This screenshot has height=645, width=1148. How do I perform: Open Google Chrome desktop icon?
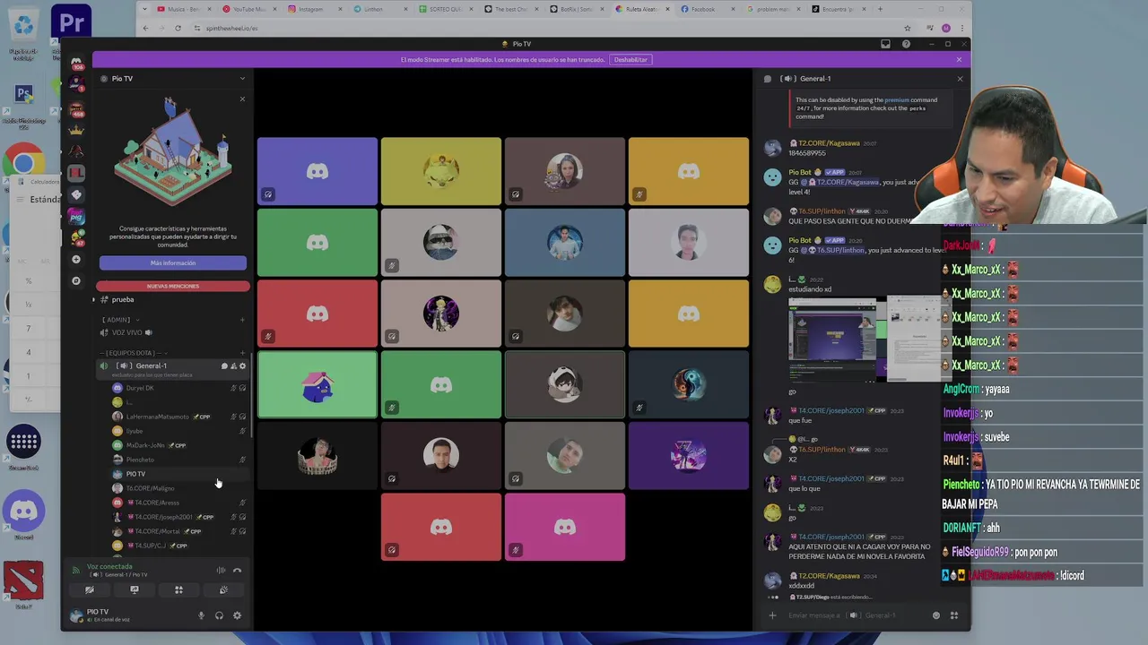(23, 164)
